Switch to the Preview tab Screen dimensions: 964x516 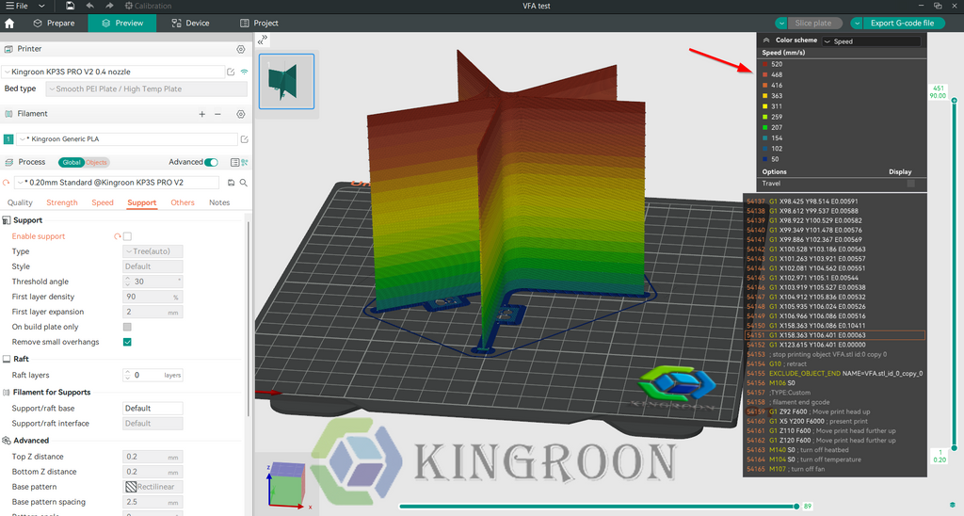pos(122,24)
